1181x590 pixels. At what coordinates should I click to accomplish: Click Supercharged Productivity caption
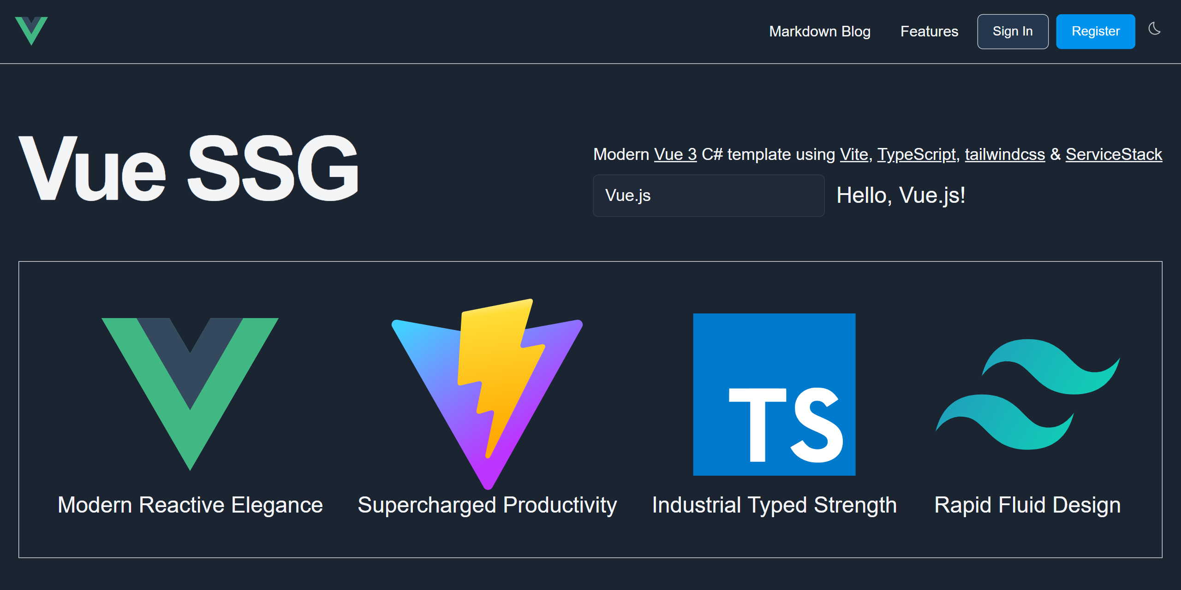487,506
